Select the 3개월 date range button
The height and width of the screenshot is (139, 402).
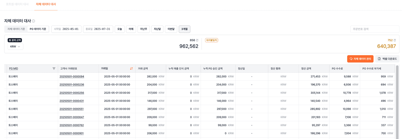[184, 29]
